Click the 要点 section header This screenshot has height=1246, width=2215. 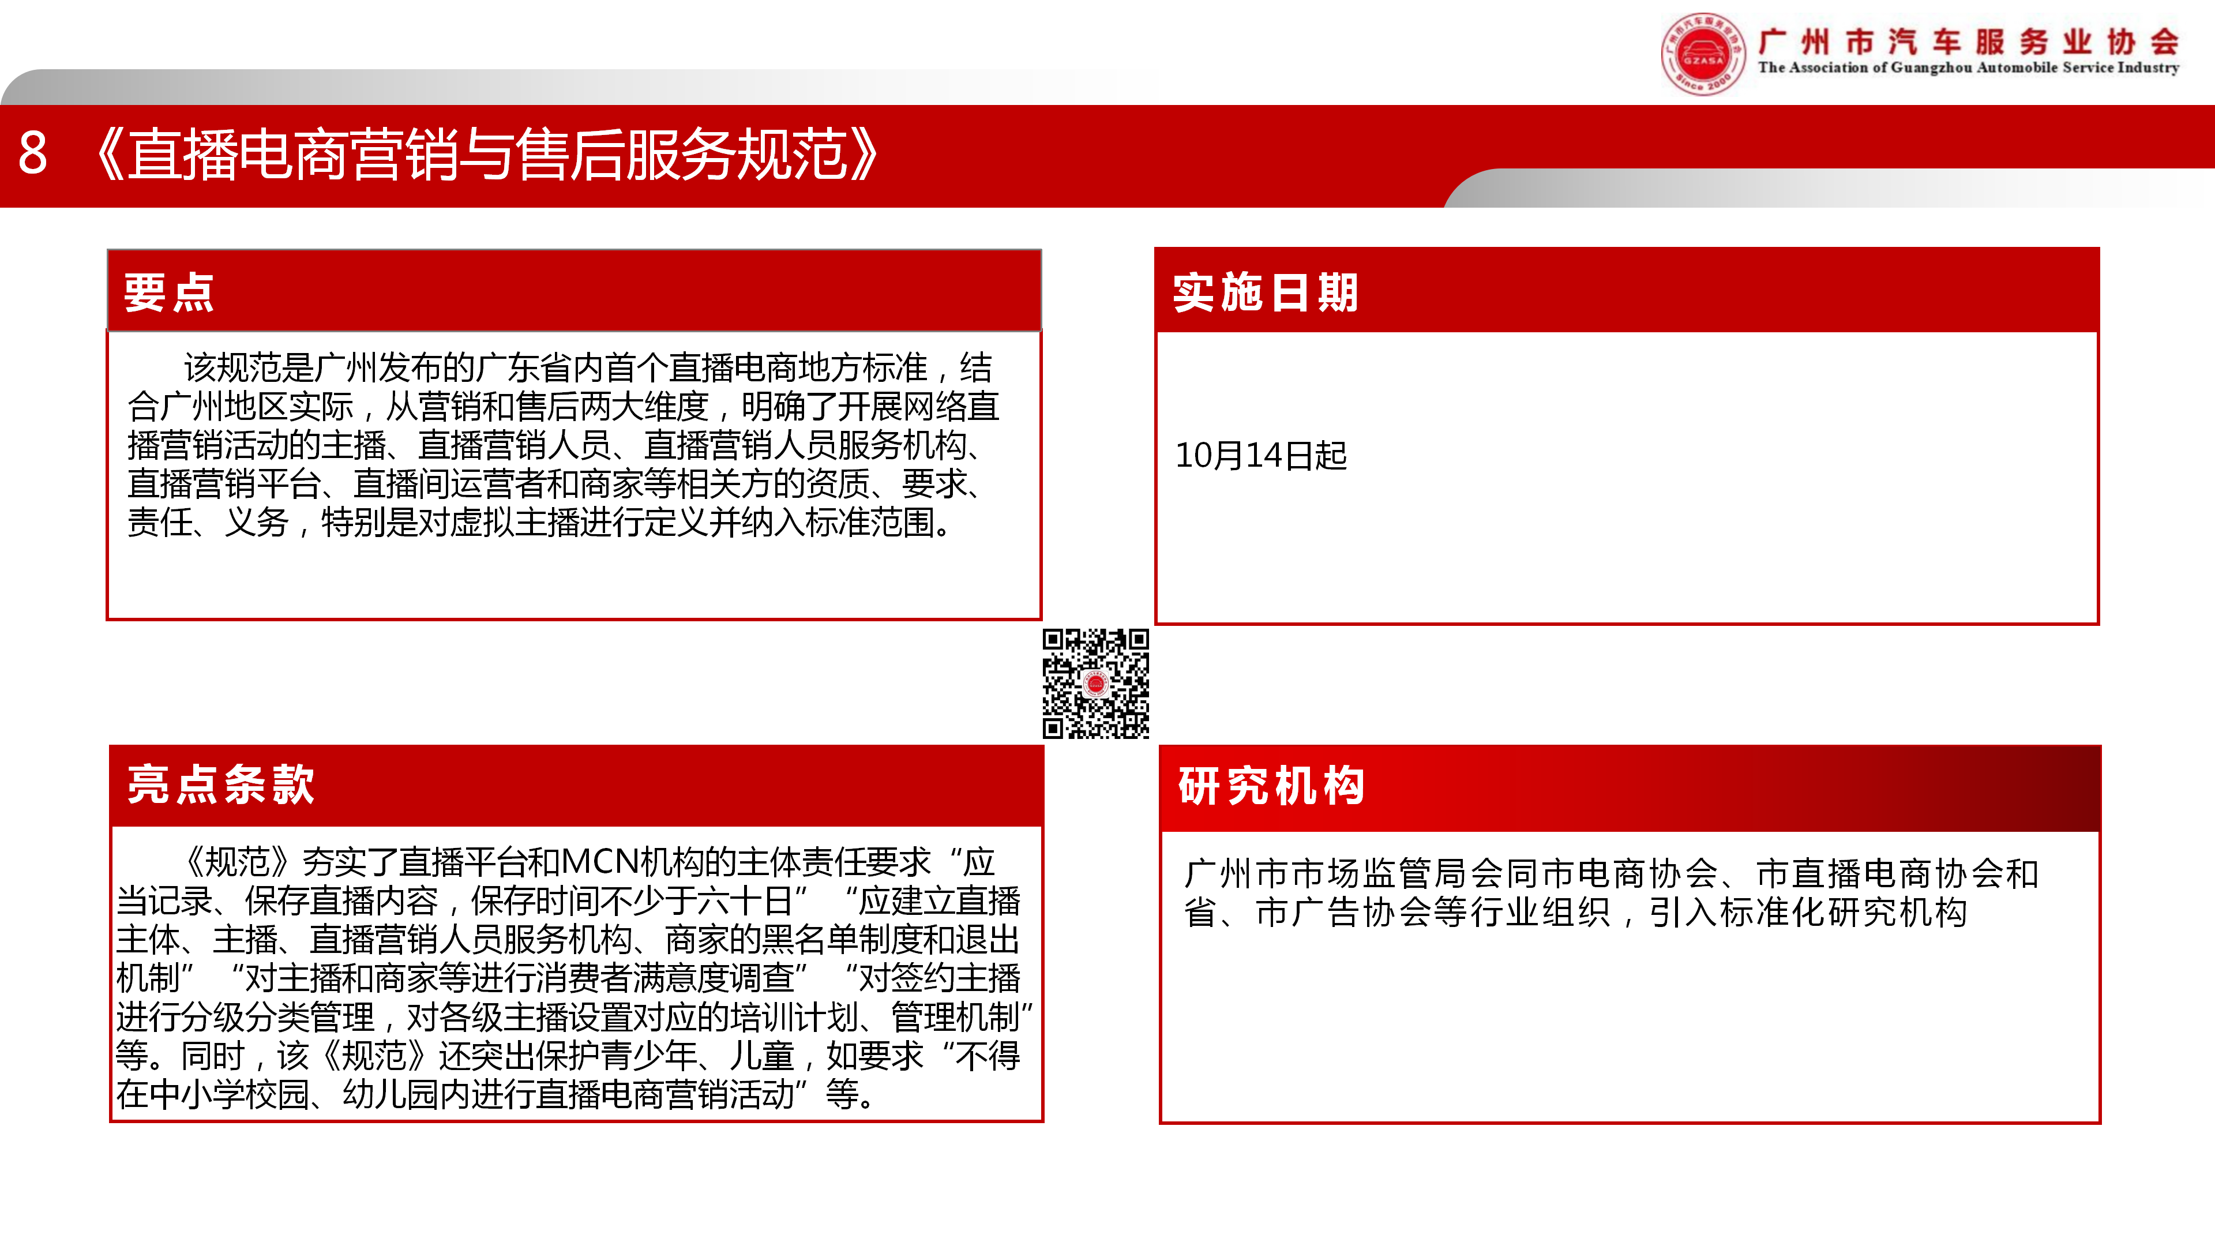[x=573, y=291]
